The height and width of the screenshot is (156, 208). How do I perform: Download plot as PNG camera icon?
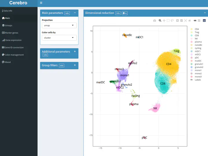pyautogui.click(x=155, y=21)
